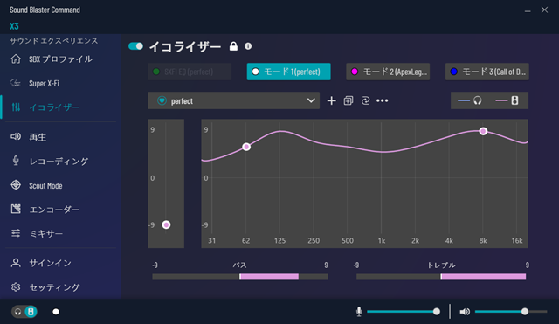Mute speaker via volume icon

pos(465,312)
